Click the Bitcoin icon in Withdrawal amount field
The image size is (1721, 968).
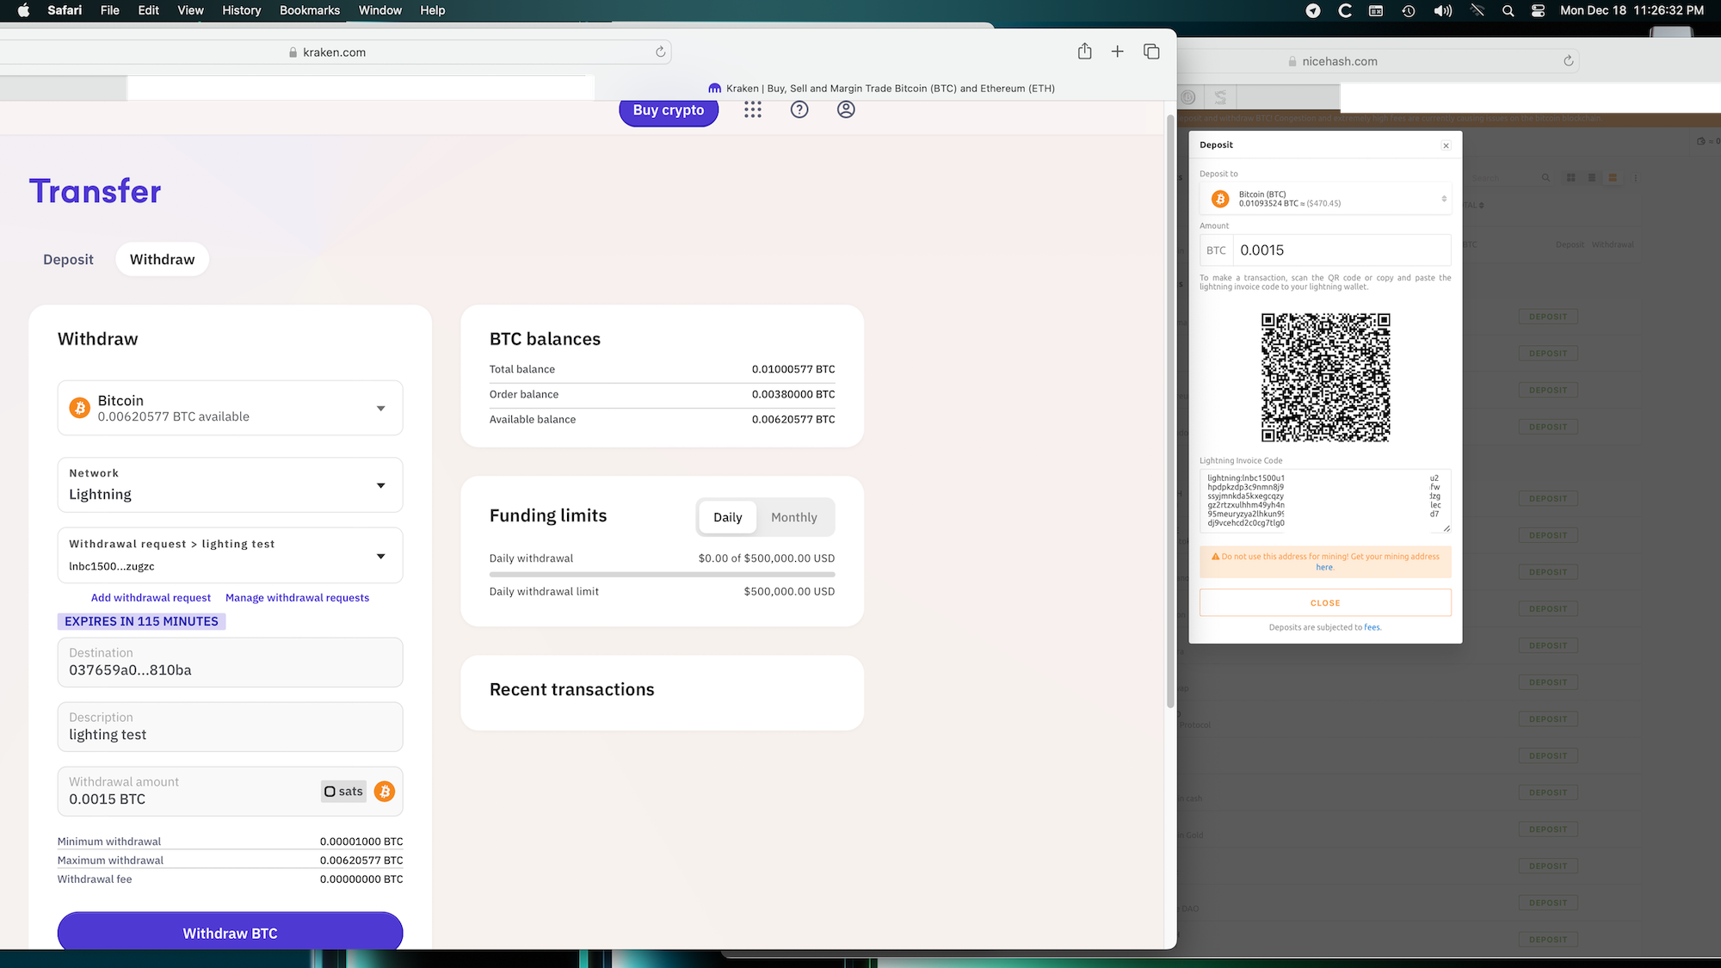pyautogui.click(x=385, y=792)
